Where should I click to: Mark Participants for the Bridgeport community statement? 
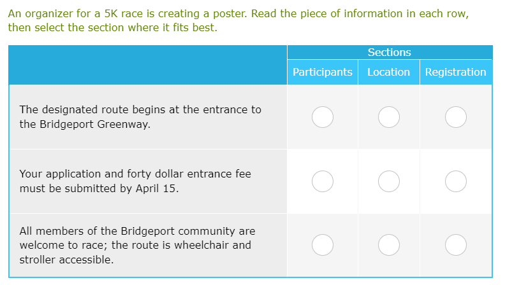click(x=323, y=245)
